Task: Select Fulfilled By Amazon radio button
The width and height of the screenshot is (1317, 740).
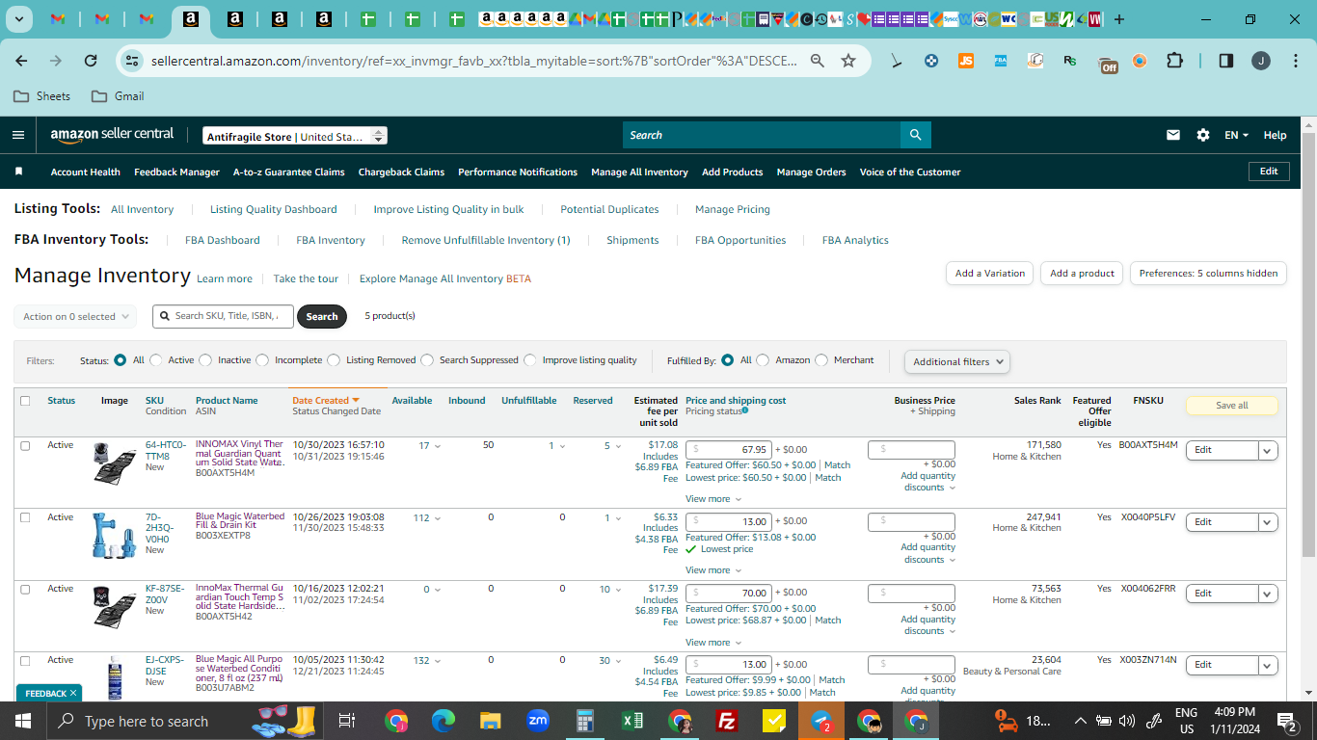Action: coord(763,360)
